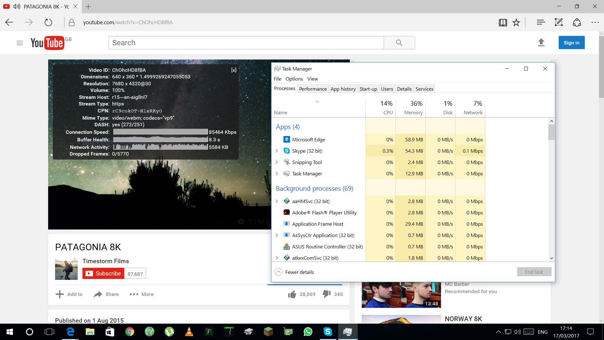
Task: Subscribe to Timestorm Films
Action: pyautogui.click(x=103, y=273)
